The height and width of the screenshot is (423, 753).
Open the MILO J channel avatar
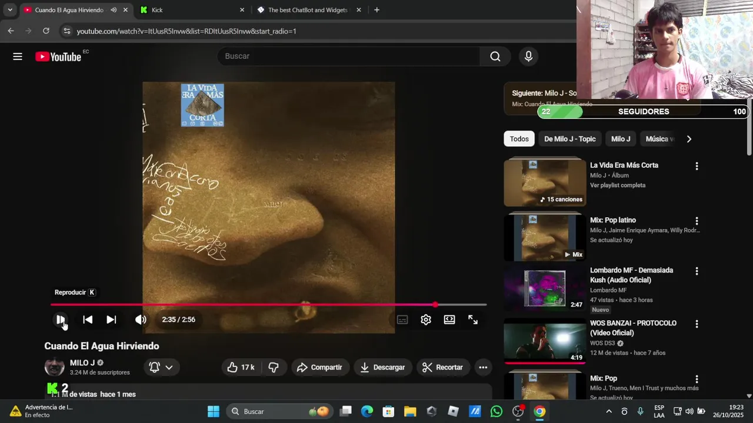[55, 367]
